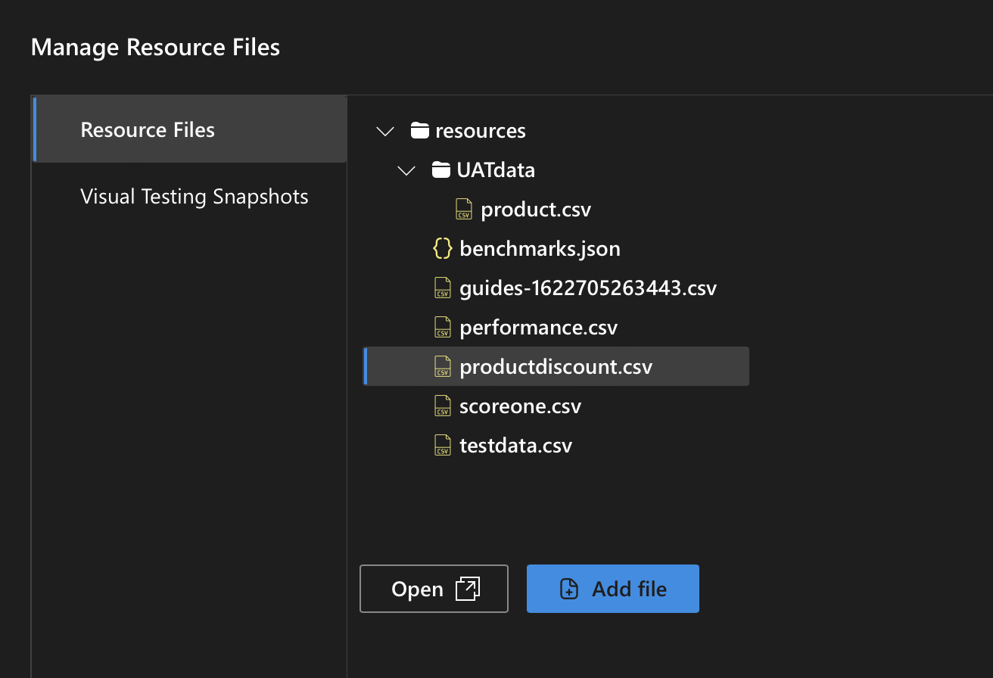This screenshot has width=993, height=678.
Task: Select the testdata.csv file name
Action: 515,446
